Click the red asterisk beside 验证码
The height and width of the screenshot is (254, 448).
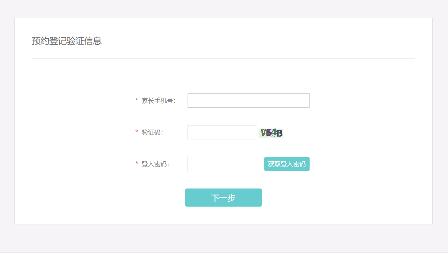pos(137,132)
